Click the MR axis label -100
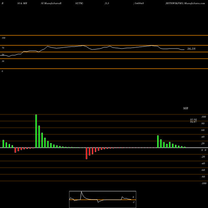 (204, 183)
